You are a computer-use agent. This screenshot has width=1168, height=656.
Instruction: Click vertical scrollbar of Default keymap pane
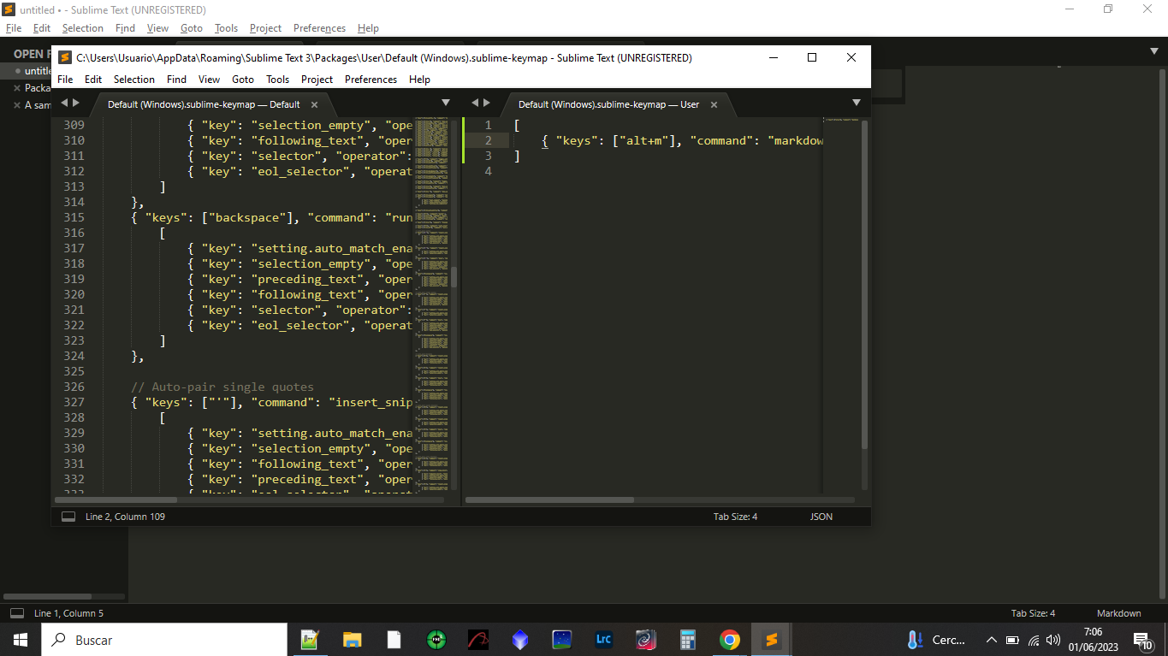tap(454, 278)
